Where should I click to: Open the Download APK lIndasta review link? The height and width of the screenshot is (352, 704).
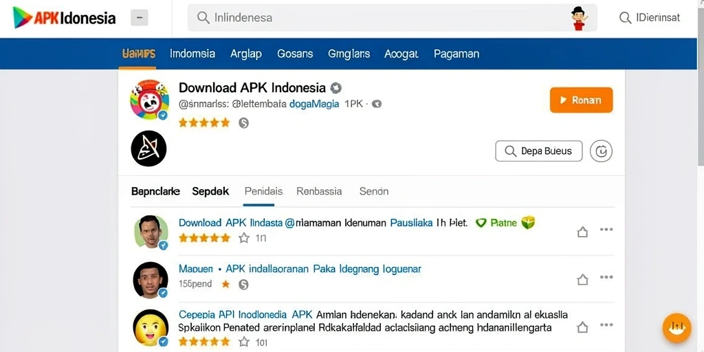(231, 223)
